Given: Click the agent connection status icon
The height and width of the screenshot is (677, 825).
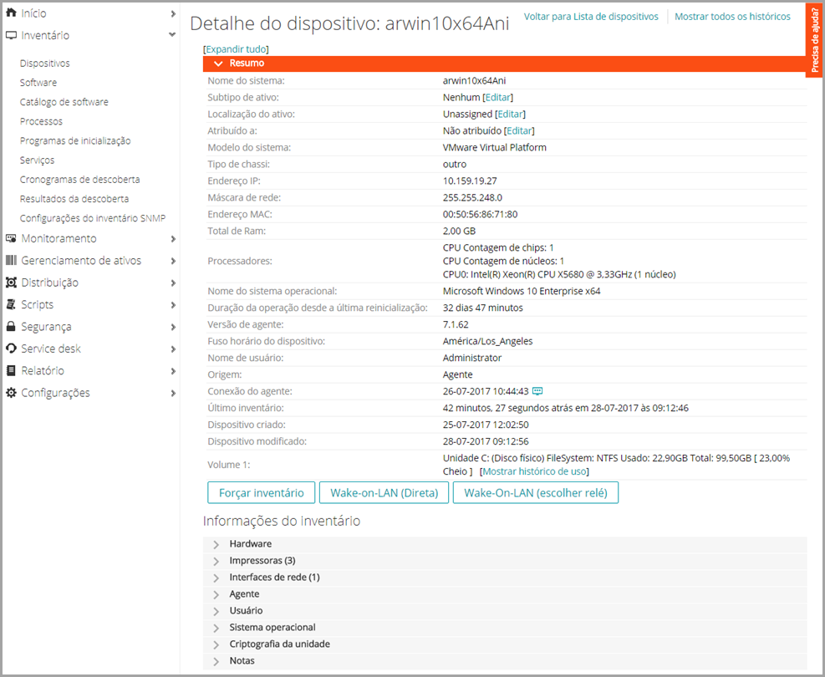Looking at the screenshot, I should point(538,391).
